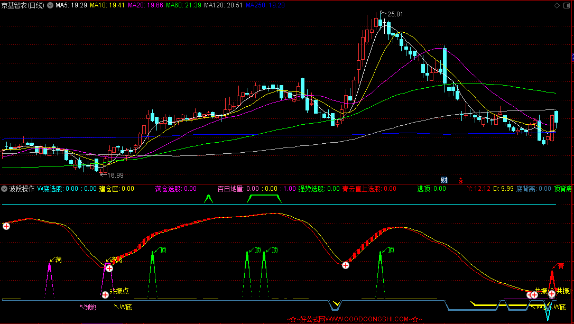This screenshot has height=324, width=574.
Task: Open the 财 financial info marker
Action: (444, 180)
